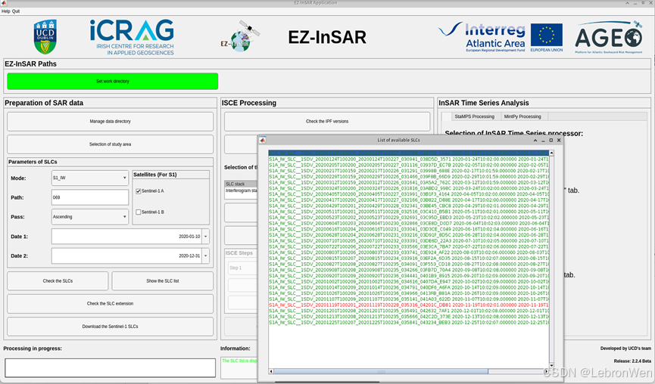Open the Date 1 calendar dropdown arrow

[x=205, y=237]
